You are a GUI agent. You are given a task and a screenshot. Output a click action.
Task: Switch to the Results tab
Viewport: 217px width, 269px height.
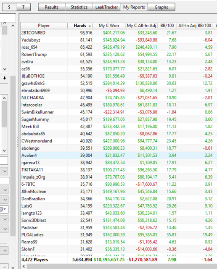(x=52, y=7)
